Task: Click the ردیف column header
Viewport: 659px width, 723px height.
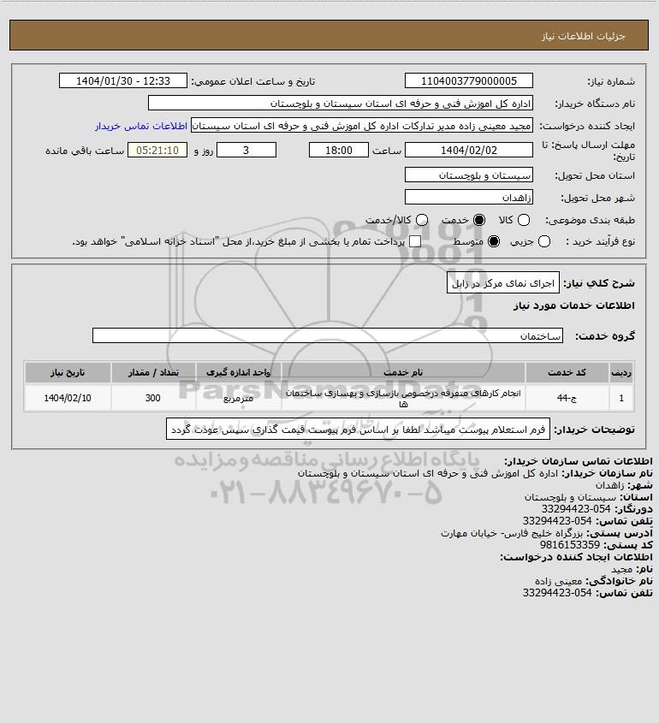Action: click(x=621, y=372)
